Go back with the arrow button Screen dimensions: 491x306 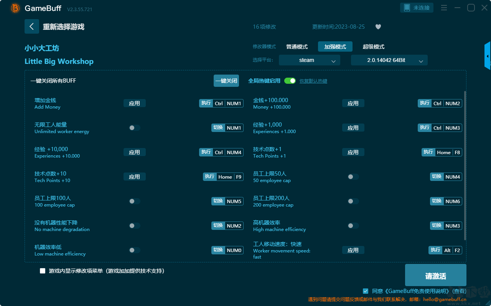(x=32, y=26)
